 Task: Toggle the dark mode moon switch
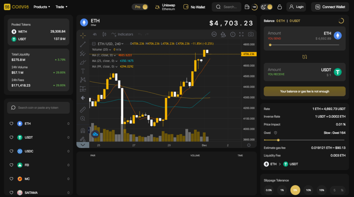coord(267,7)
